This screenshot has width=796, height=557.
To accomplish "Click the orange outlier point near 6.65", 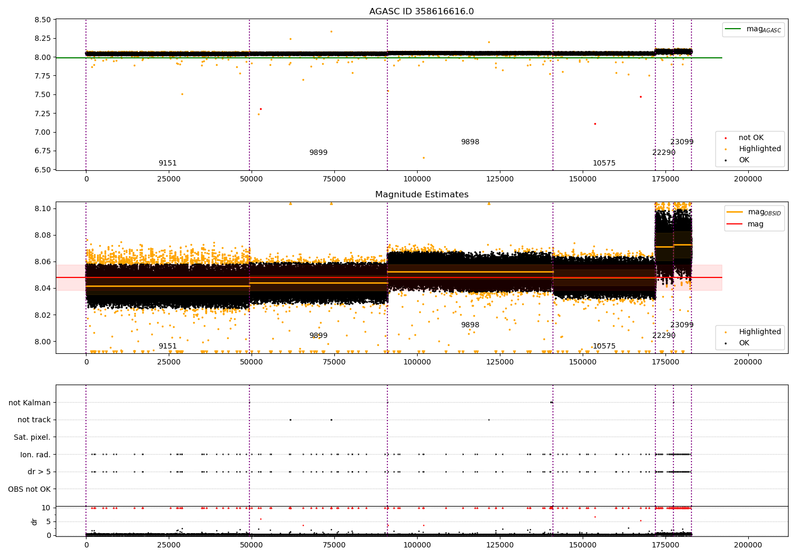I will coord(423,158).
